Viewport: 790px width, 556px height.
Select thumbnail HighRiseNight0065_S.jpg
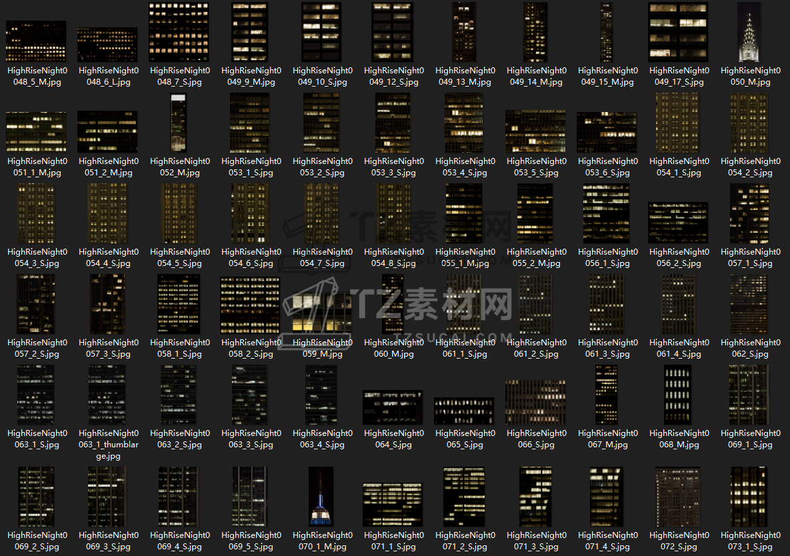(x=464, y=411)
